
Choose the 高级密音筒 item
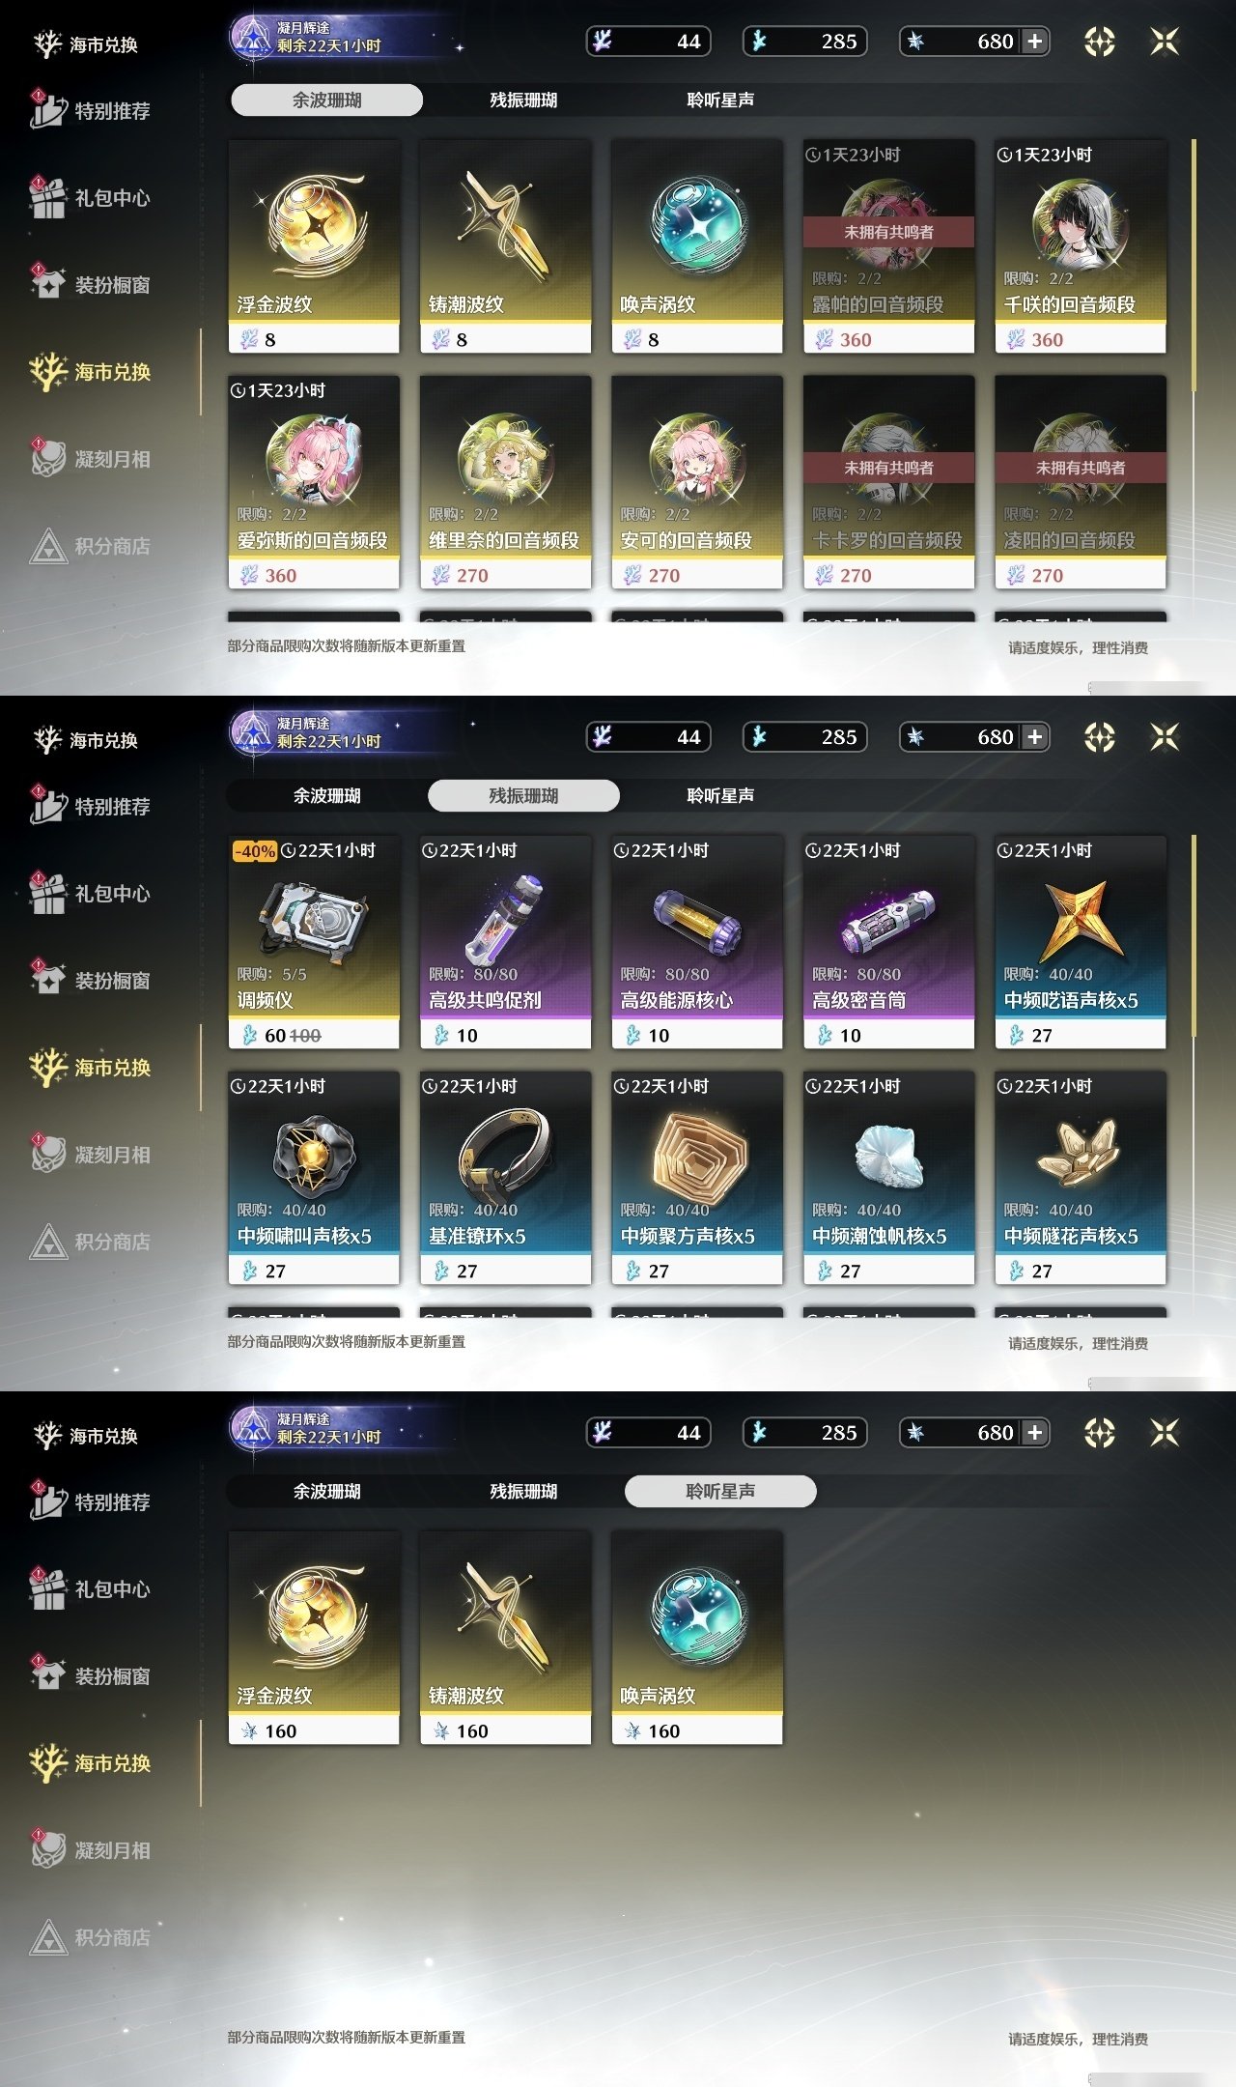pyautogui.click(x=888, y=942)
